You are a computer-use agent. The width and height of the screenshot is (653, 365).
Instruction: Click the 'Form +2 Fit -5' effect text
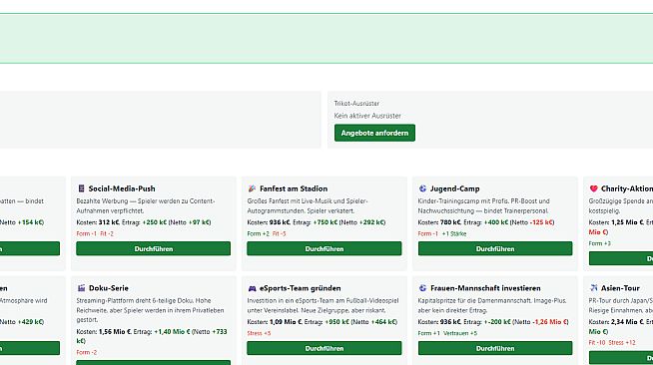click(x=267, y=233)
